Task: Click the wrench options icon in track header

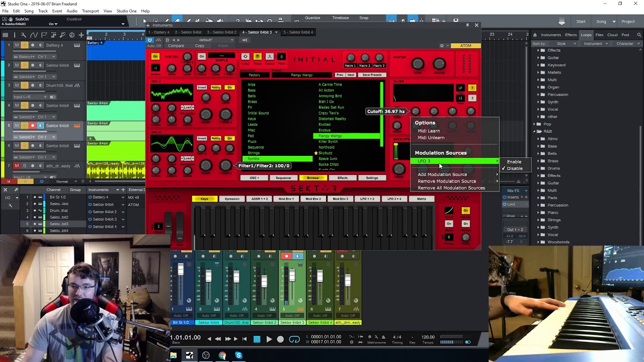Action: tap(24, 35)
